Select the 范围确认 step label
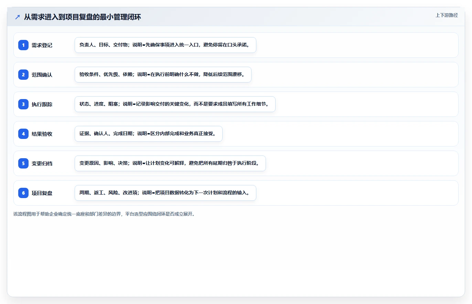This screenshot has width=472, height=304. pyautogui.click(x=42, y=75)
